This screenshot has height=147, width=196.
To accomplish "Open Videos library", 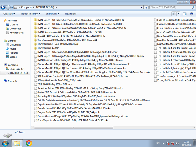I will pos(13,57).
